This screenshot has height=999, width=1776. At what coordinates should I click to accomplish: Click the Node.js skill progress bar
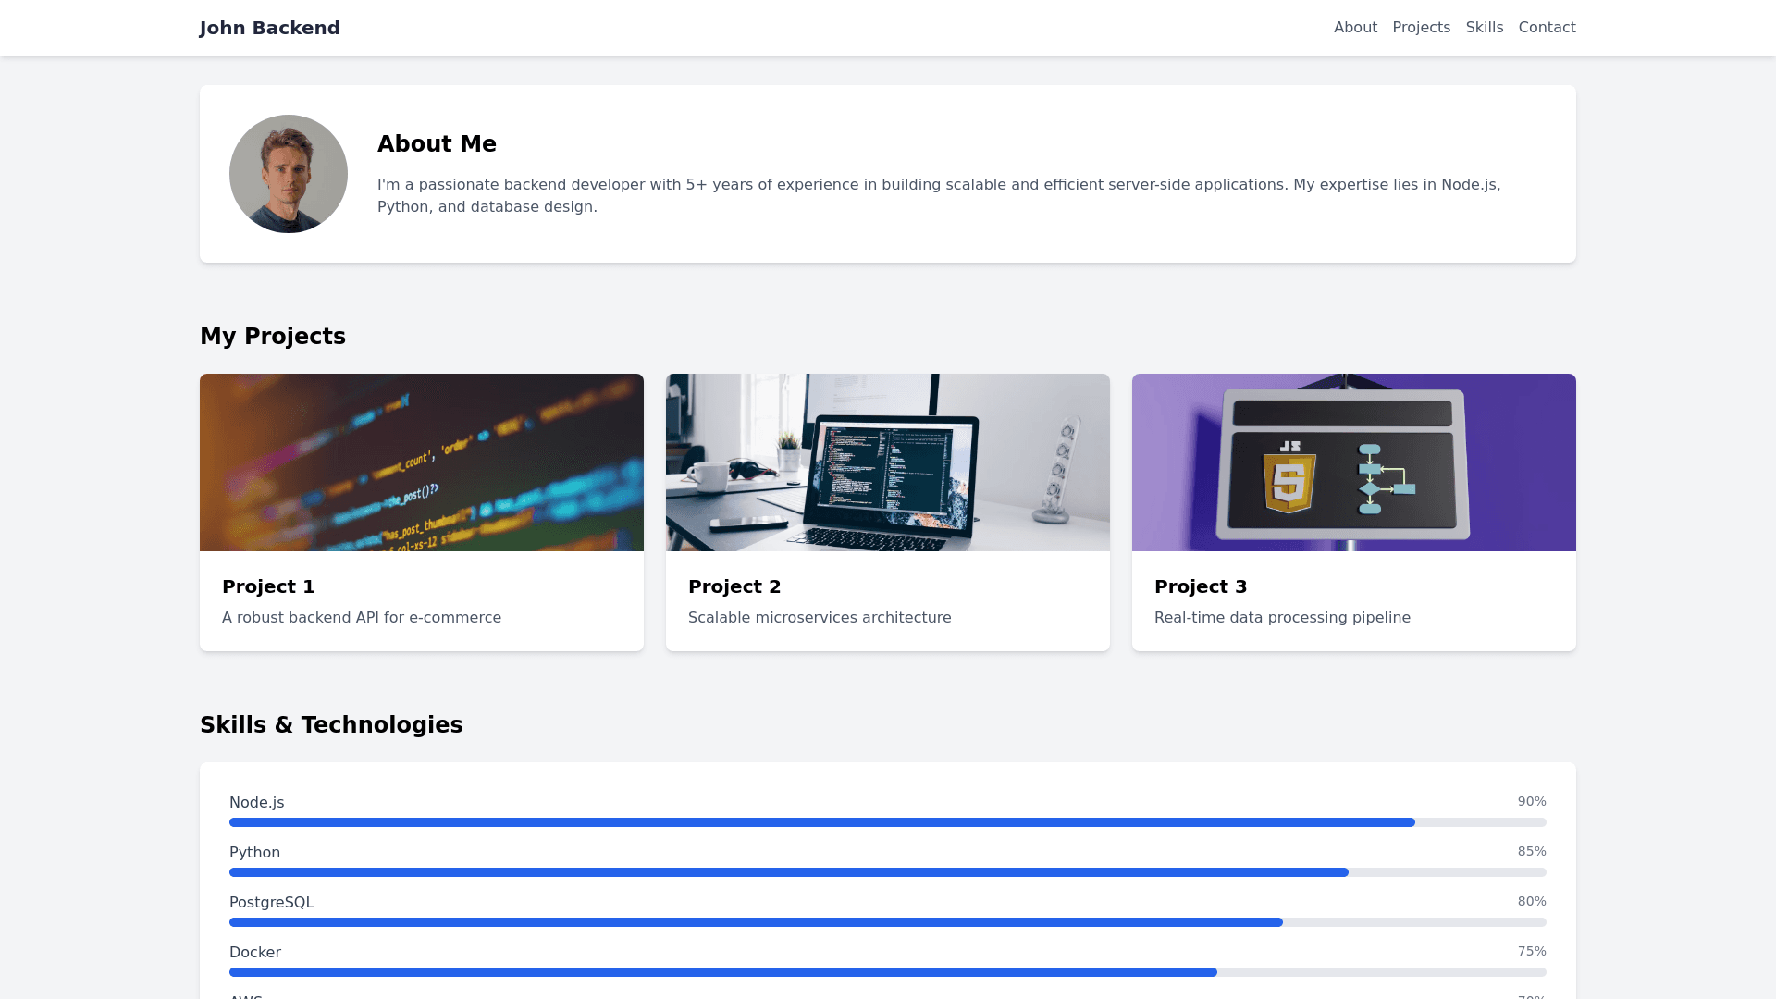click(888, 822)
